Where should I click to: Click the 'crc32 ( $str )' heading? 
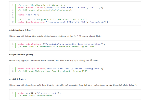(x=17, y=79)
